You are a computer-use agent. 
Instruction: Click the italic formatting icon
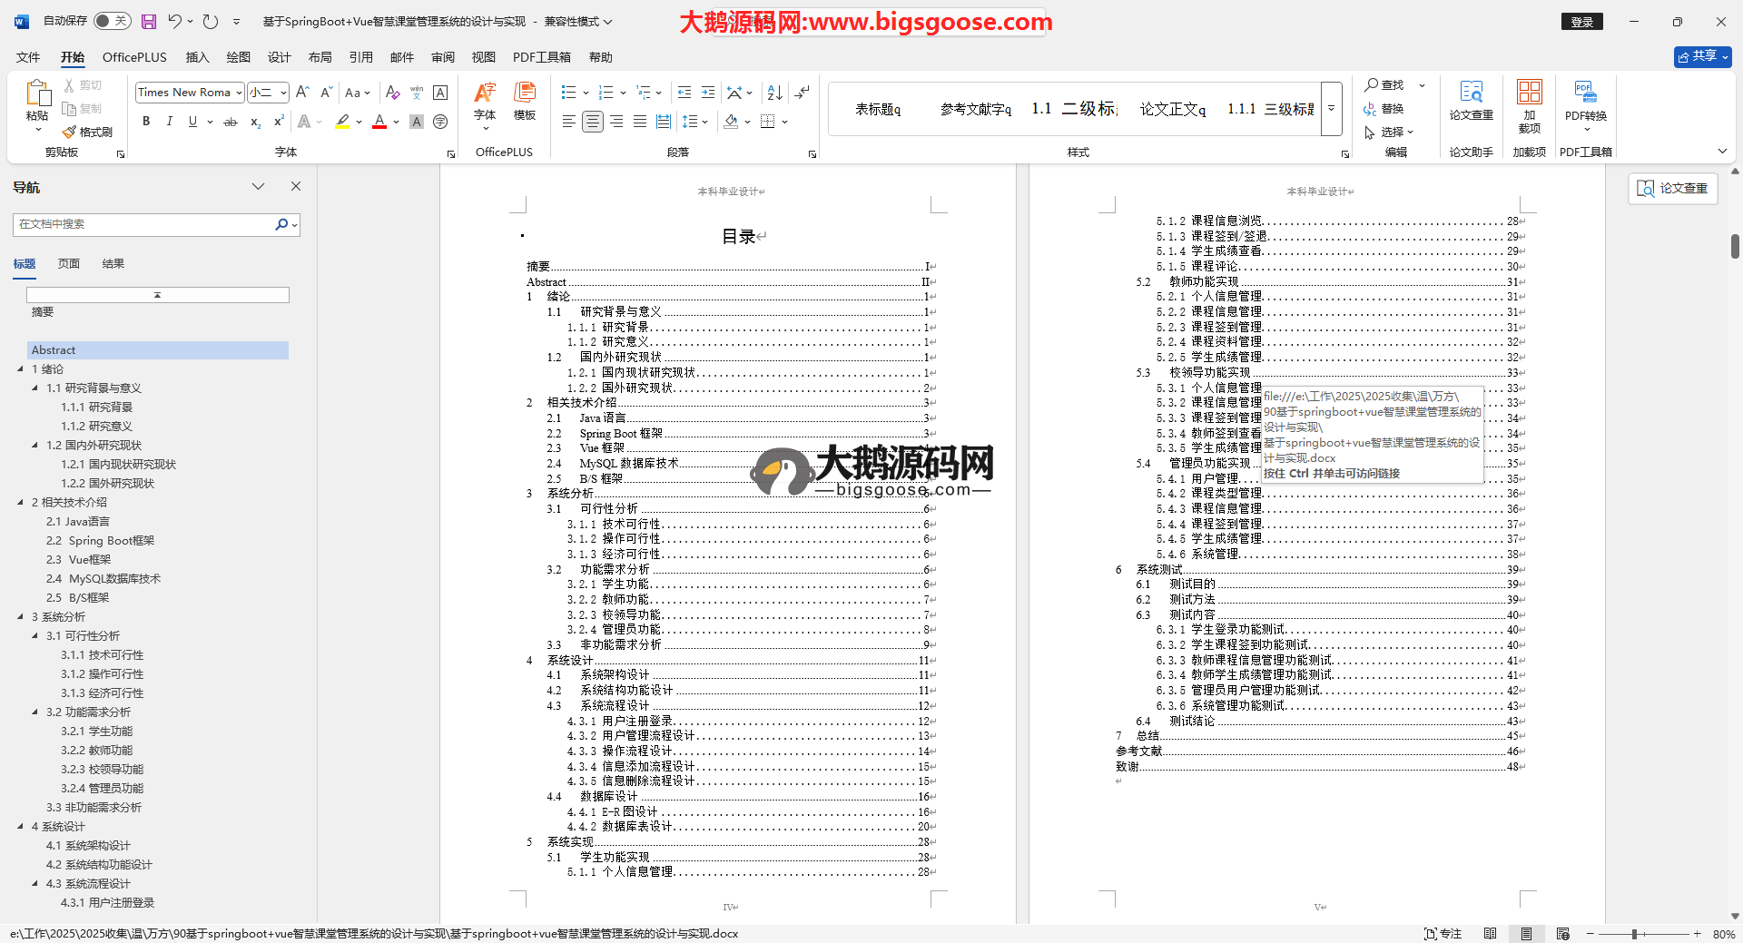tap(169, 122)
